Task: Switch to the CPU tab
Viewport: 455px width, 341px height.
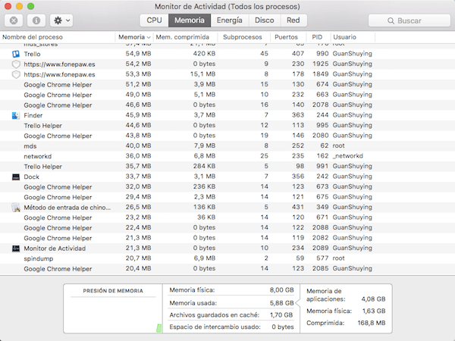Action: coord(154,20)
